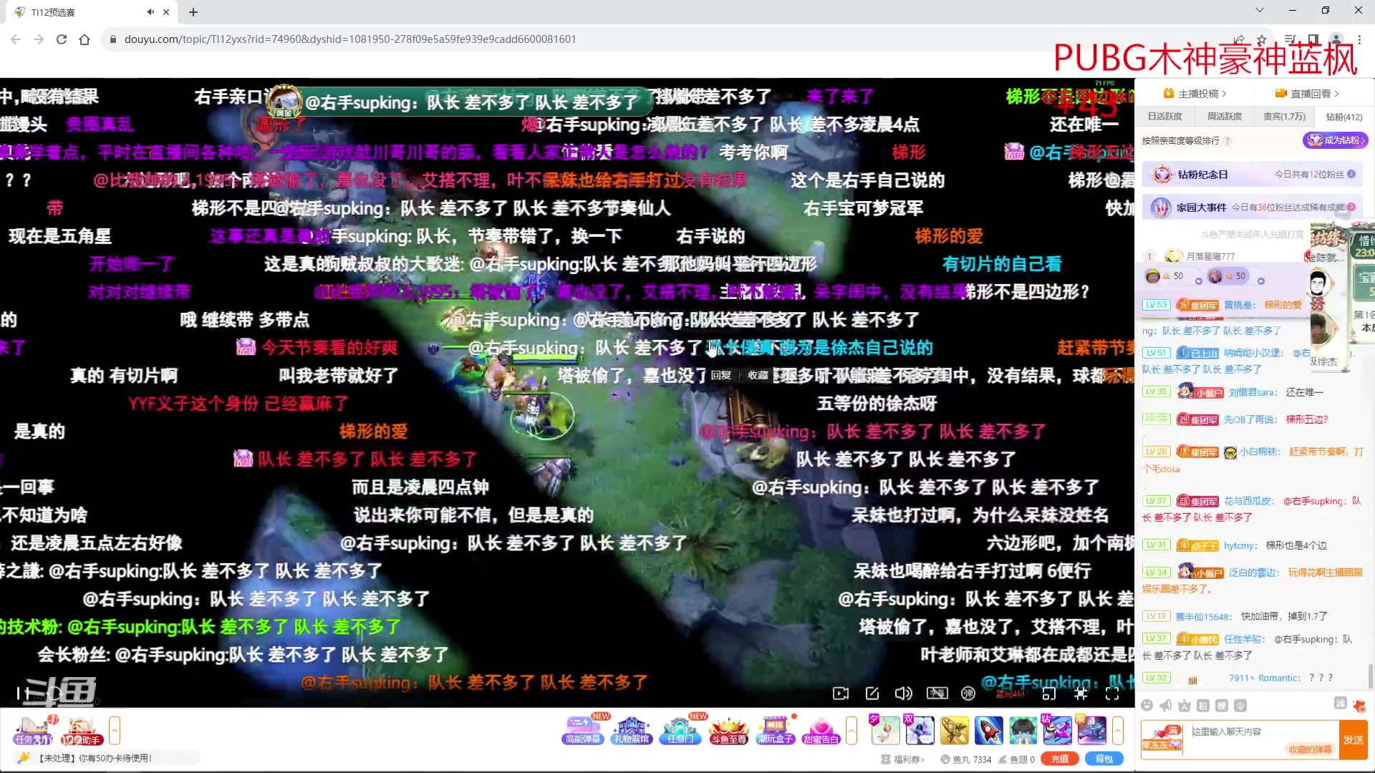Viewport: 1375px width, 773px height.
Task: Mute the stream using the speaker icon
Action: (903, 693)
